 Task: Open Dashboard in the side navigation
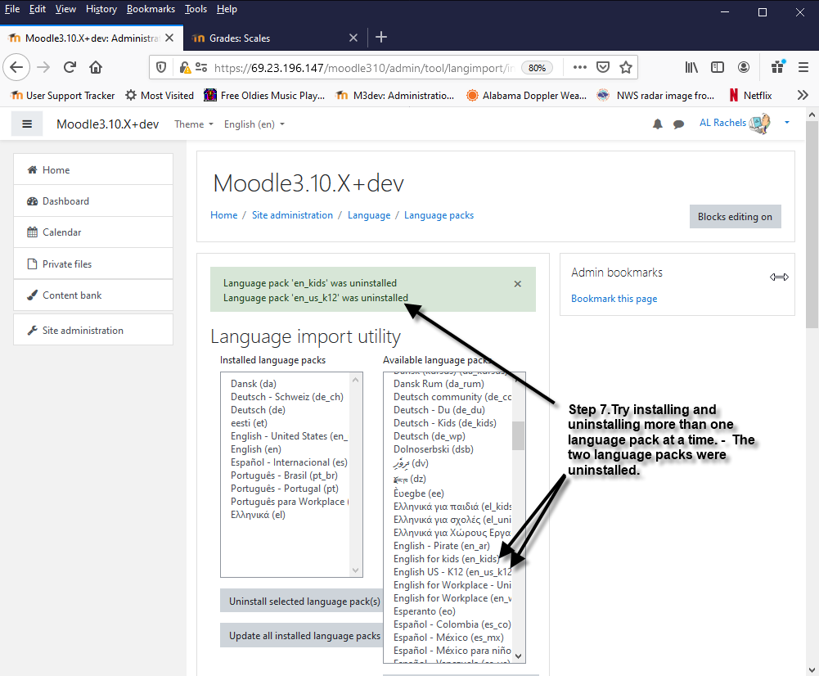93,201
